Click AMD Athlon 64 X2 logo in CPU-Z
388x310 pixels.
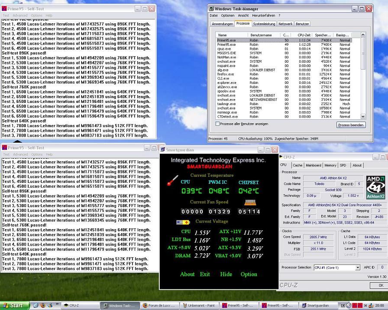(x=375, y=188)
